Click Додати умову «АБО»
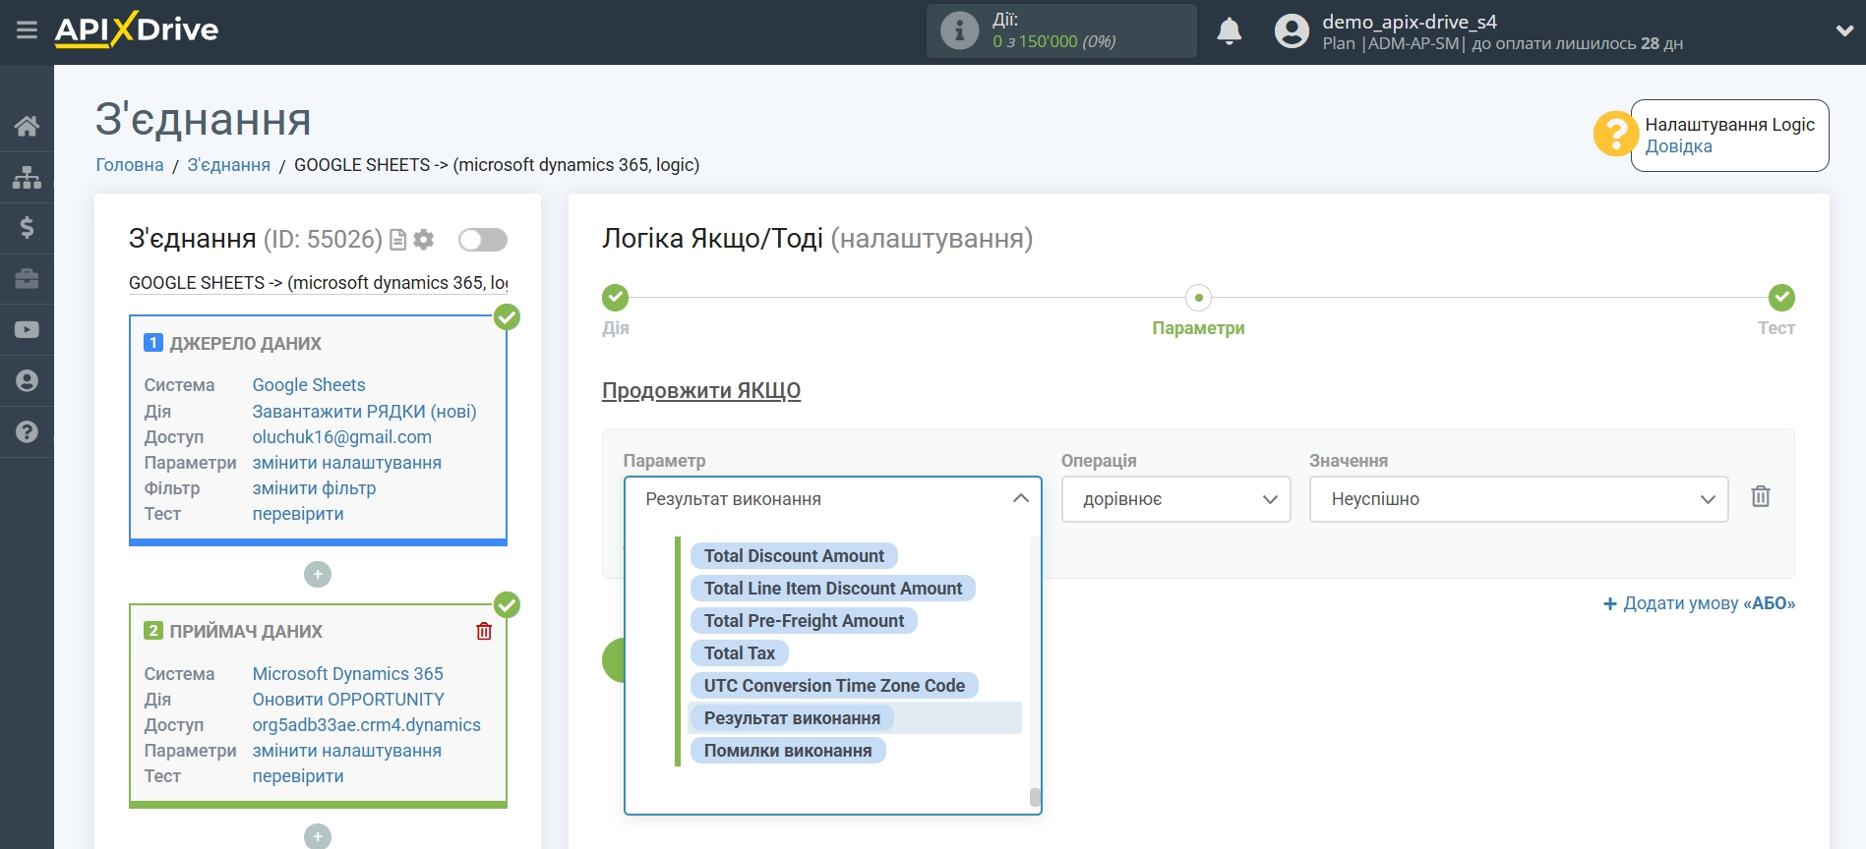Viewport: 1866px width, 849px height. pos(1699,603)
